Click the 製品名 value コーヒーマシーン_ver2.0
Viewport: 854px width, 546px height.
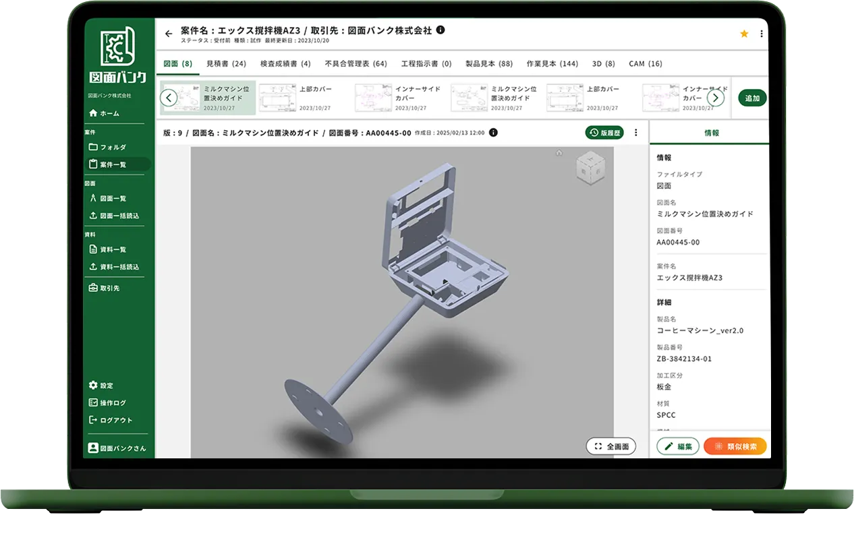click(x=700, y=331)
